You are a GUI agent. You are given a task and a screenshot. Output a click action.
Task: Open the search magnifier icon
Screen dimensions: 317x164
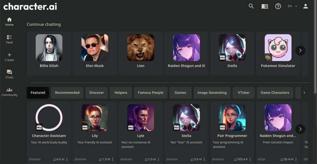tap(251, 6)
